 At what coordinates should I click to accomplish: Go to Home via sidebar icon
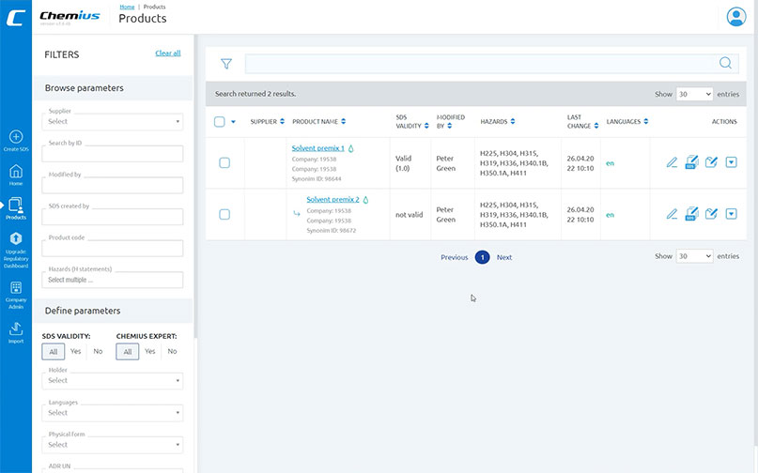[x=16, y=172]
